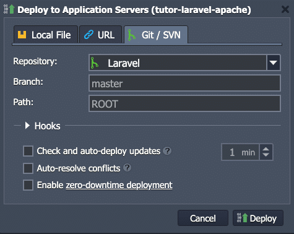
Task: Enable zero-downtime deployment checkbox
Action: point(28,185)
